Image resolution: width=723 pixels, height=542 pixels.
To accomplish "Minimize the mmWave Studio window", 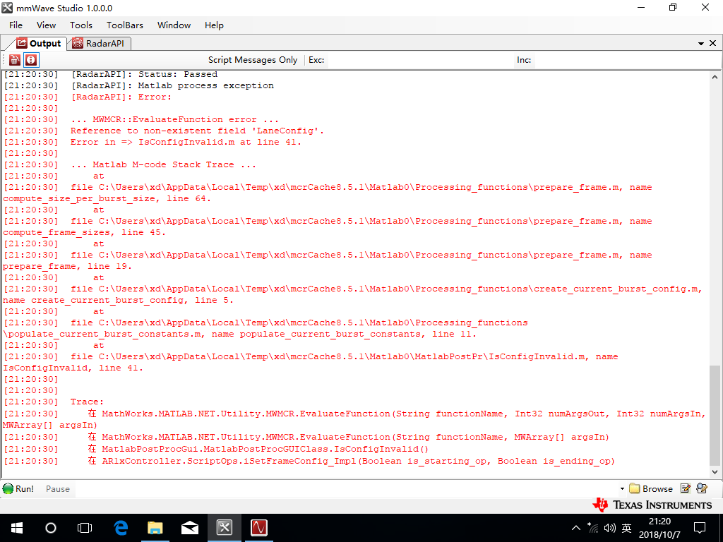I will pos(640,7).
